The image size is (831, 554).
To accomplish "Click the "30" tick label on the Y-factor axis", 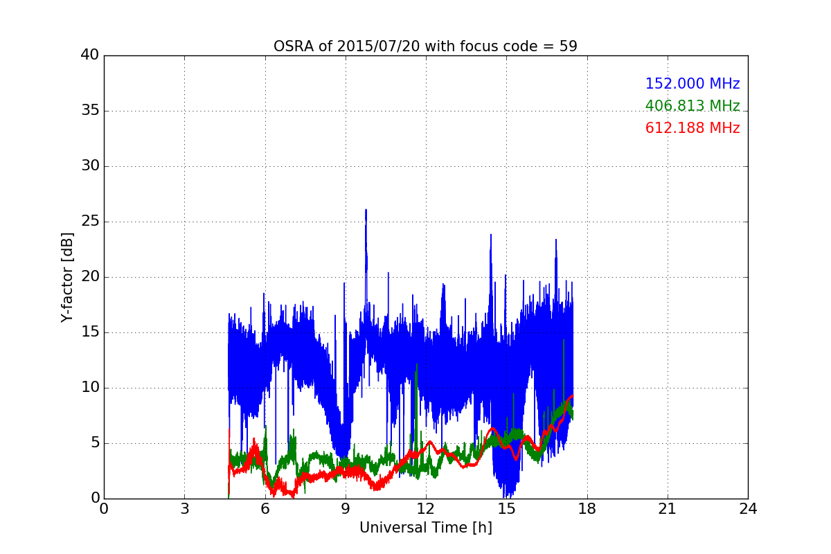I will pyautogui.click(x=91, y=166).
